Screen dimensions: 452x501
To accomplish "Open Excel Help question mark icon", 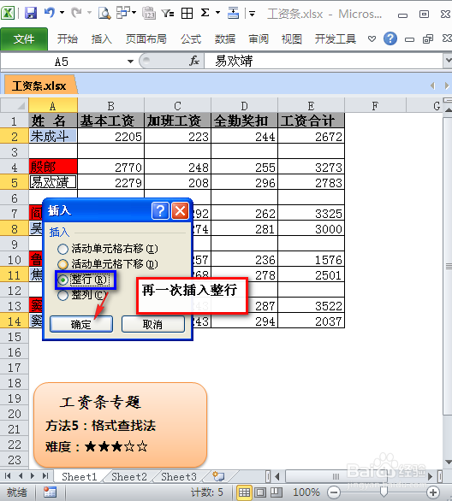I will tap(390, 38).
